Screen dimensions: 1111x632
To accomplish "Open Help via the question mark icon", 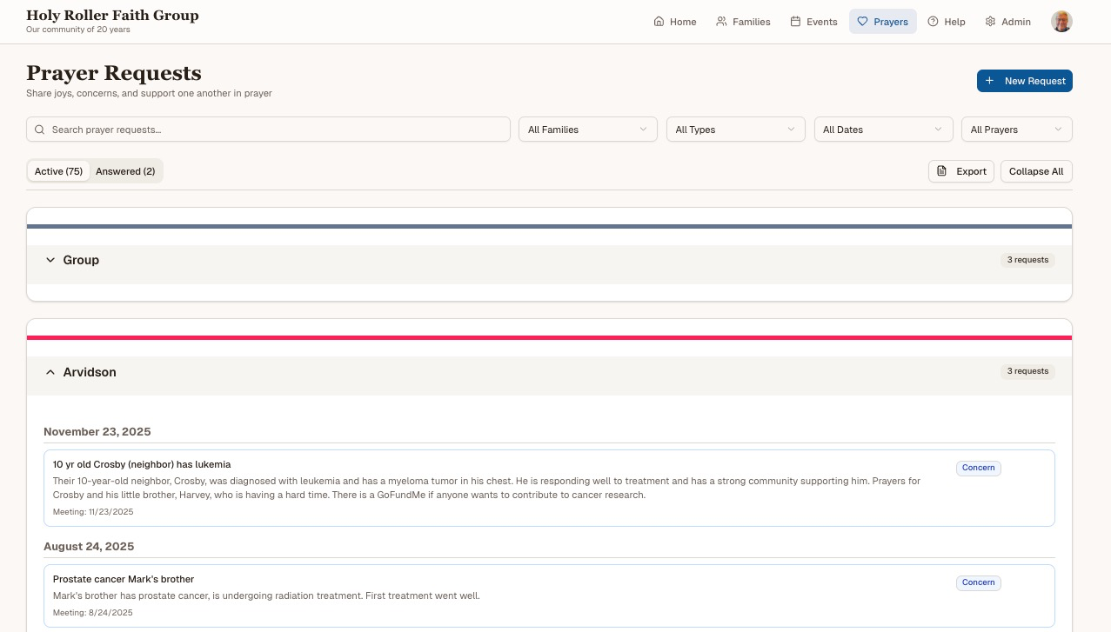I will (933, 22).
